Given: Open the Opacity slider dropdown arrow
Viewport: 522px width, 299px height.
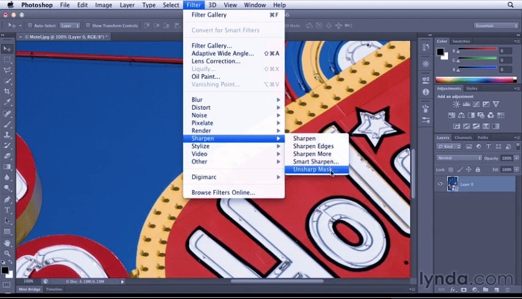Looking at the screenshot, I should point(516,158).
